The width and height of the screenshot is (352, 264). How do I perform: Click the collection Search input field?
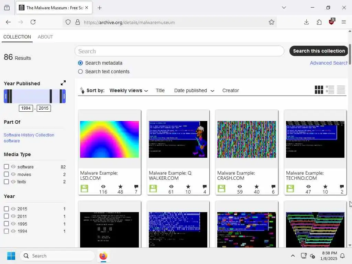(179, 51)
